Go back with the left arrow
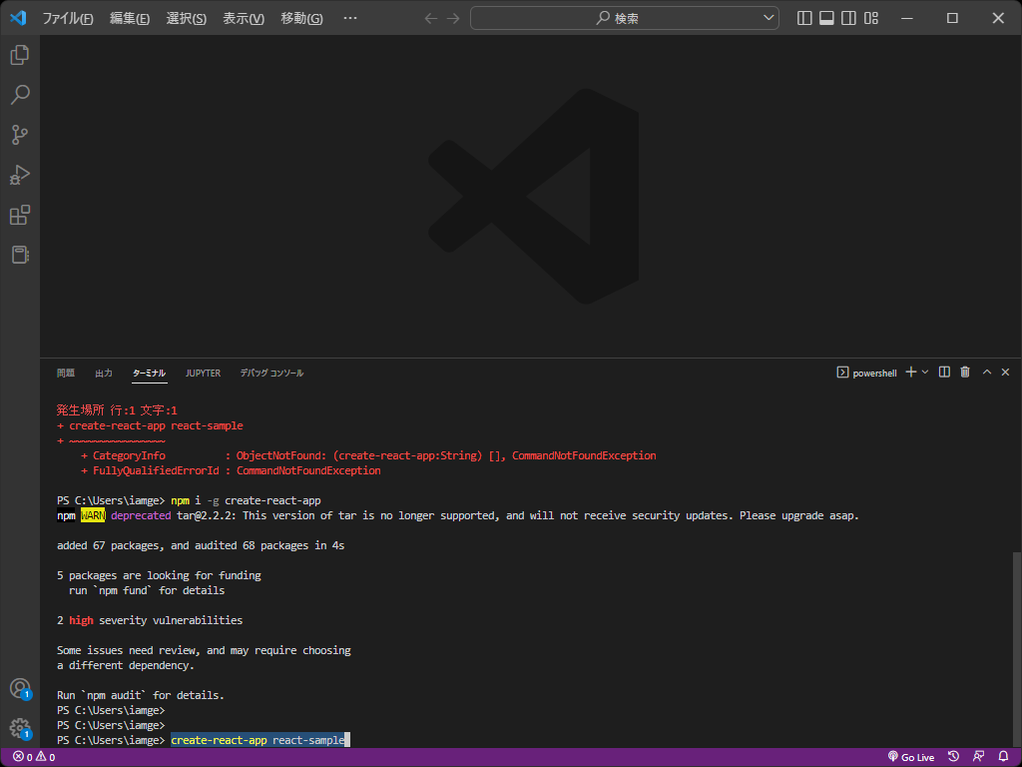The width and height of the screenshot is (1022, 767). [431, 18]
